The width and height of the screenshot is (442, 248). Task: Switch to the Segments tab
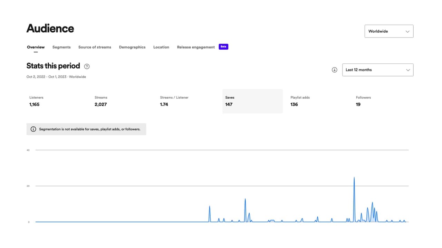[61, 47]
